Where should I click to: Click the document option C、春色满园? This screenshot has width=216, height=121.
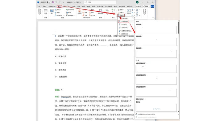click(60, 70)
